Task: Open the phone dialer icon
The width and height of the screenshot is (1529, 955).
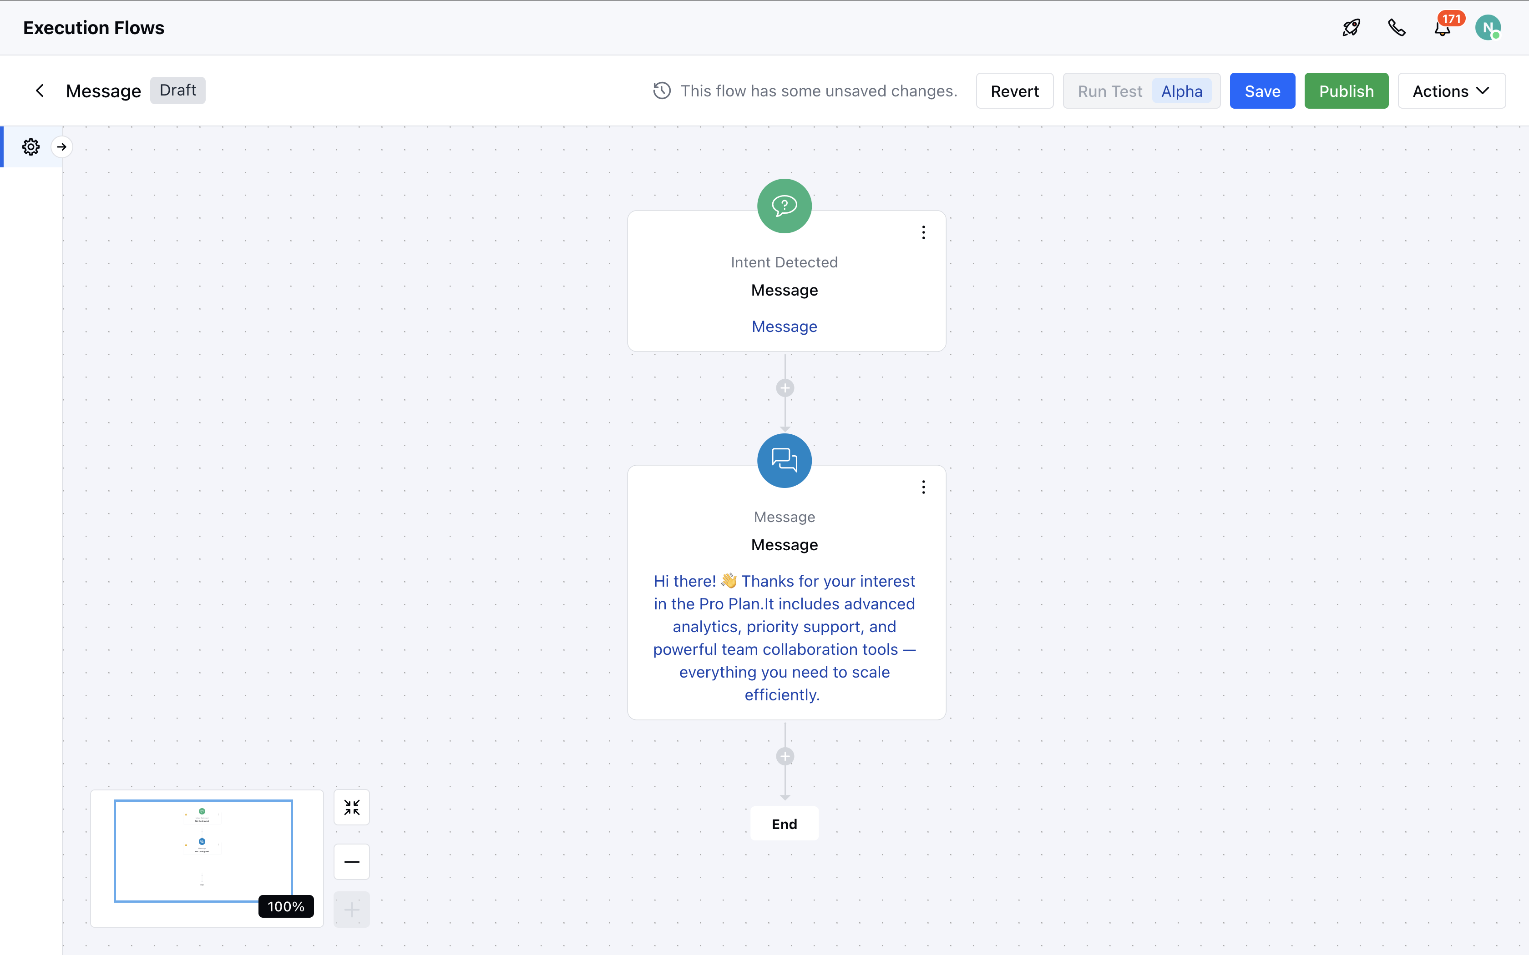Action: 1396,28
